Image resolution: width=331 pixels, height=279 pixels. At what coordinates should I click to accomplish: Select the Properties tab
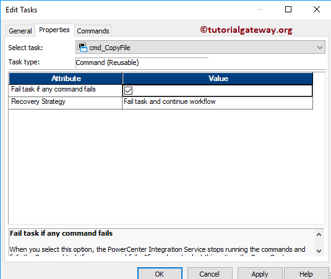click(54, 30)
